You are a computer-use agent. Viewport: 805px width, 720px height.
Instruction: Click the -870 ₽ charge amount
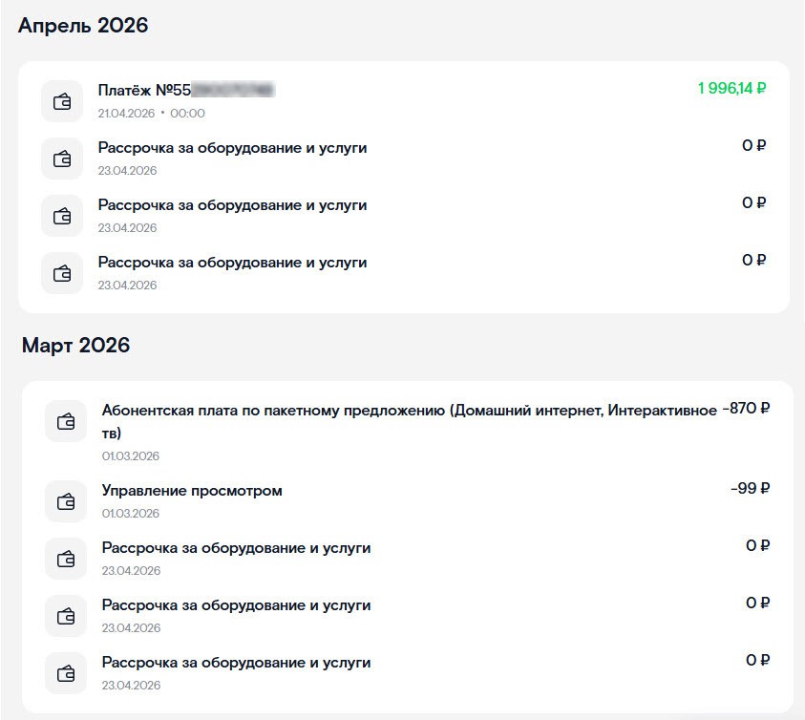tap(746, 409)
